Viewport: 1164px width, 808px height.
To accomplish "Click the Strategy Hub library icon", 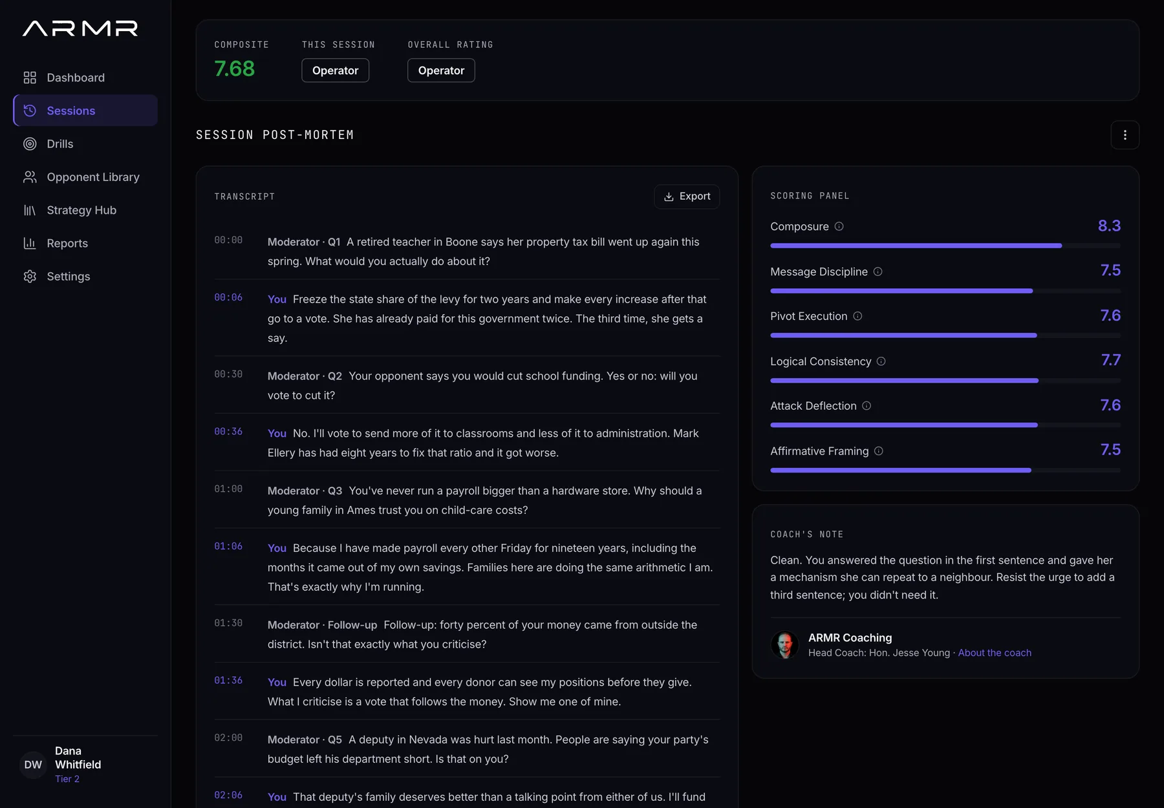I will 30,210.
